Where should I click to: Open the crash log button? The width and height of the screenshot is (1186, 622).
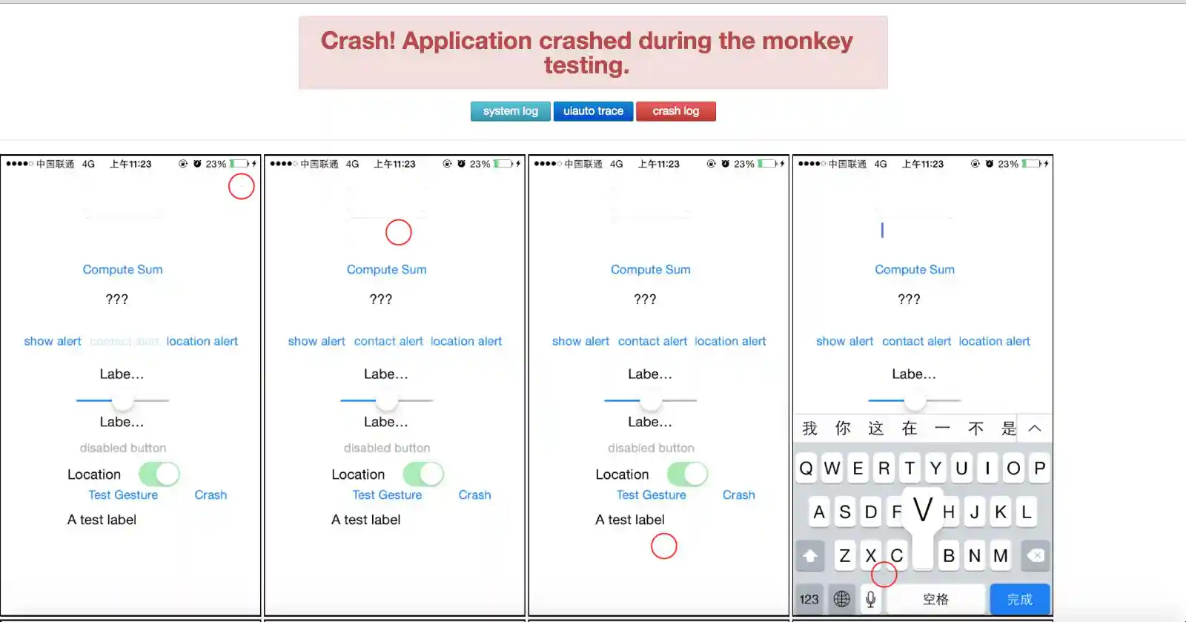pyautogui.click(x=675, y=111)
